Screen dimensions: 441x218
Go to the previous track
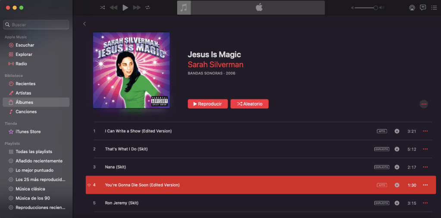[113, 8]
